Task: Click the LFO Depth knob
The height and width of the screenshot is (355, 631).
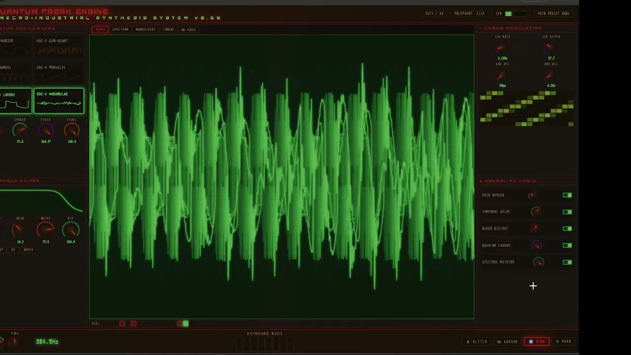Action: (549, 48)
